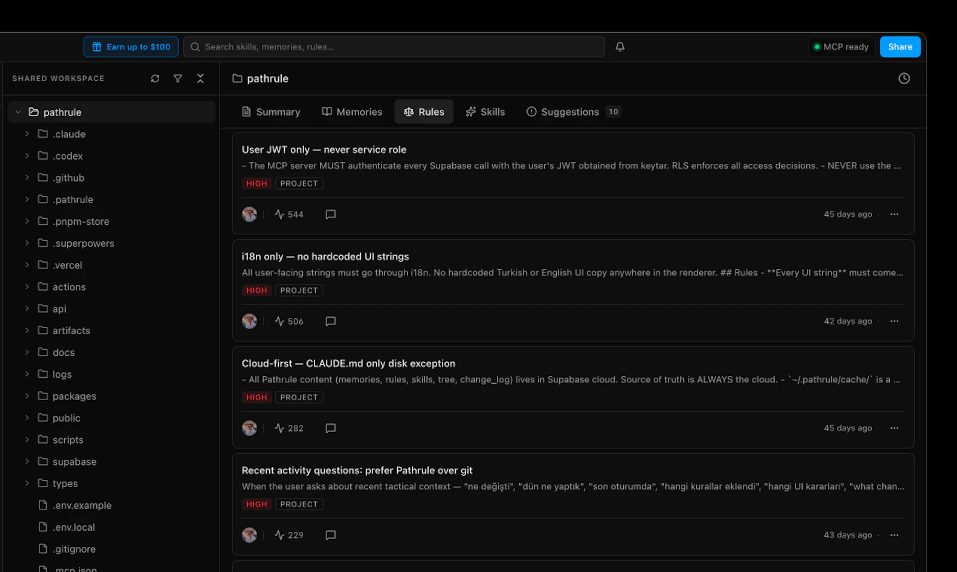Open comments on Recent activity questions rule
Screen dimensions: 957x572
coord(331,535)
